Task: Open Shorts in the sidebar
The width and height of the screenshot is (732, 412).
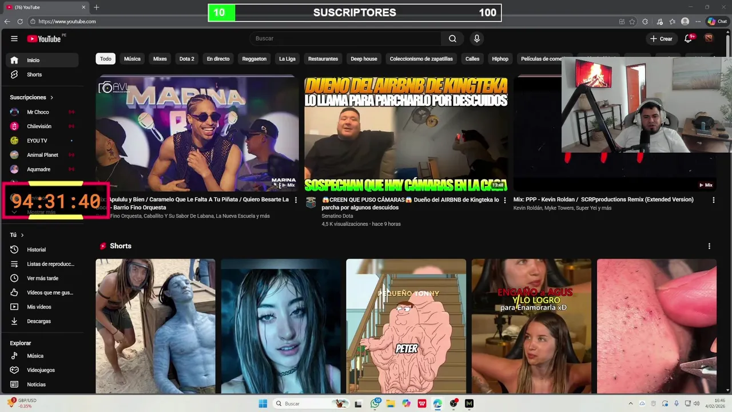Action: (x=42, y=74)
